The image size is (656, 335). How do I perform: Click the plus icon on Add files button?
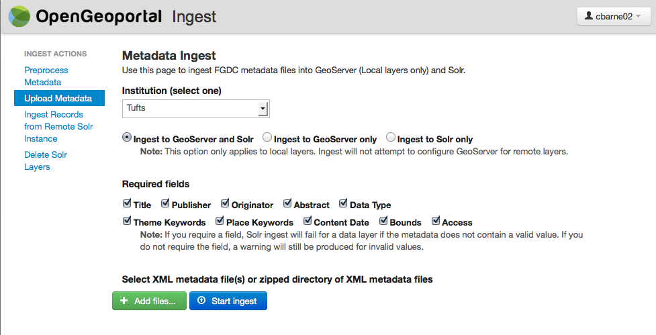coord(124,301)
